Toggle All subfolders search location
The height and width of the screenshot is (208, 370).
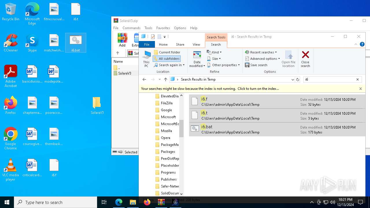coord(167,59)
